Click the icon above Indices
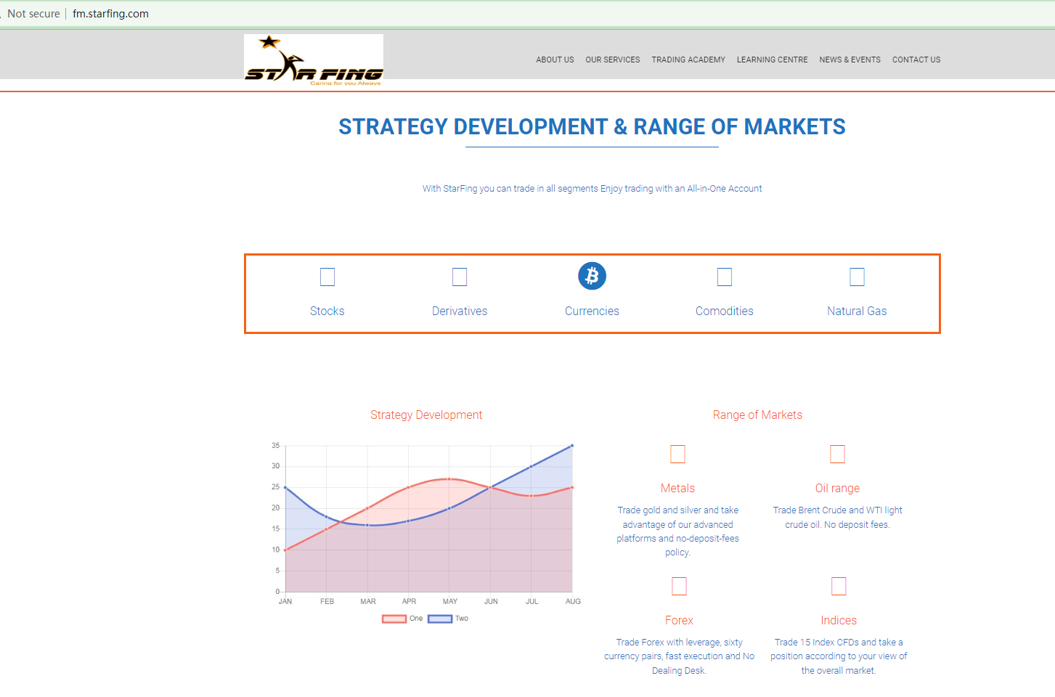The width and height of the screenshot is (1055, 697). (x=839, y=586)
